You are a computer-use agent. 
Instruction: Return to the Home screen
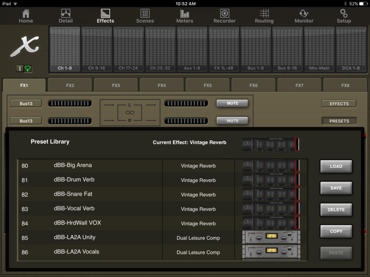point(26,16)
